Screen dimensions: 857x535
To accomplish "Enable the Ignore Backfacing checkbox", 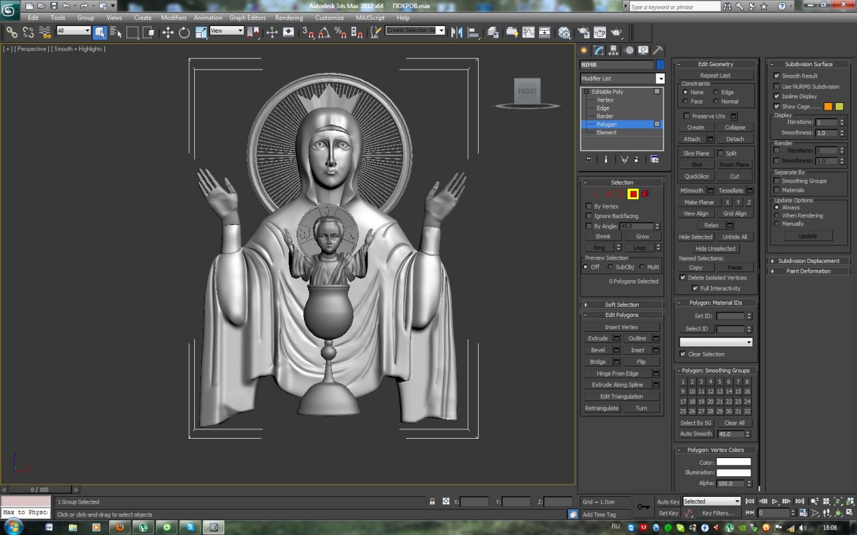I will tap(589, 216).
